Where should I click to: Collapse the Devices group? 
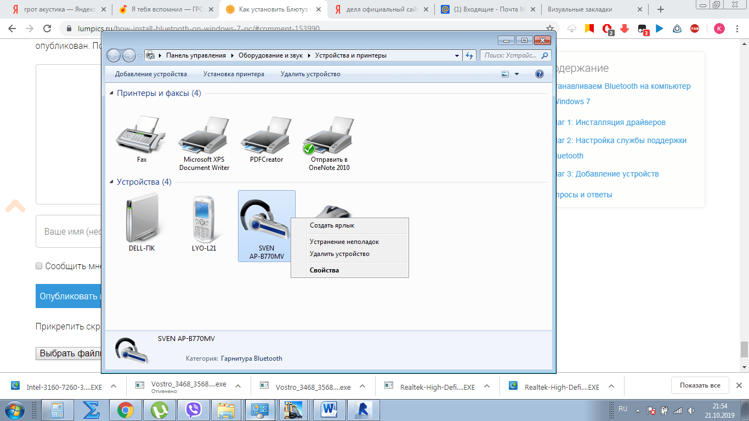112,182
